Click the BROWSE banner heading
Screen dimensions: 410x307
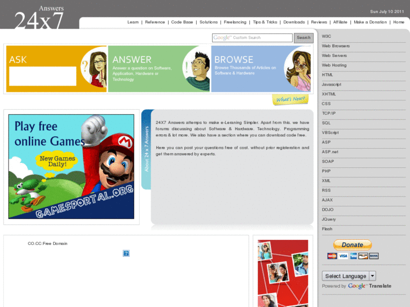(x=234, y=60)
